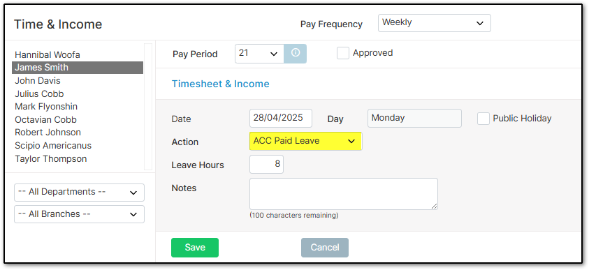
Task: Click into the Leave Hours field
Action: [x=266, y=164]
